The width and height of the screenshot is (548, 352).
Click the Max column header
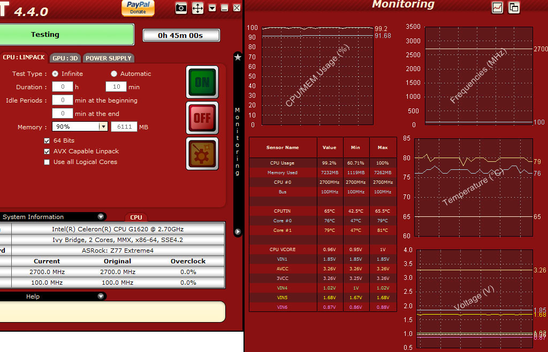pyautogui.click(x=383, y=147)
